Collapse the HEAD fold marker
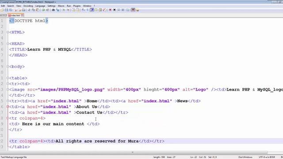The width and height of the screenshot is (283, 159). click(x=8, y=44)
